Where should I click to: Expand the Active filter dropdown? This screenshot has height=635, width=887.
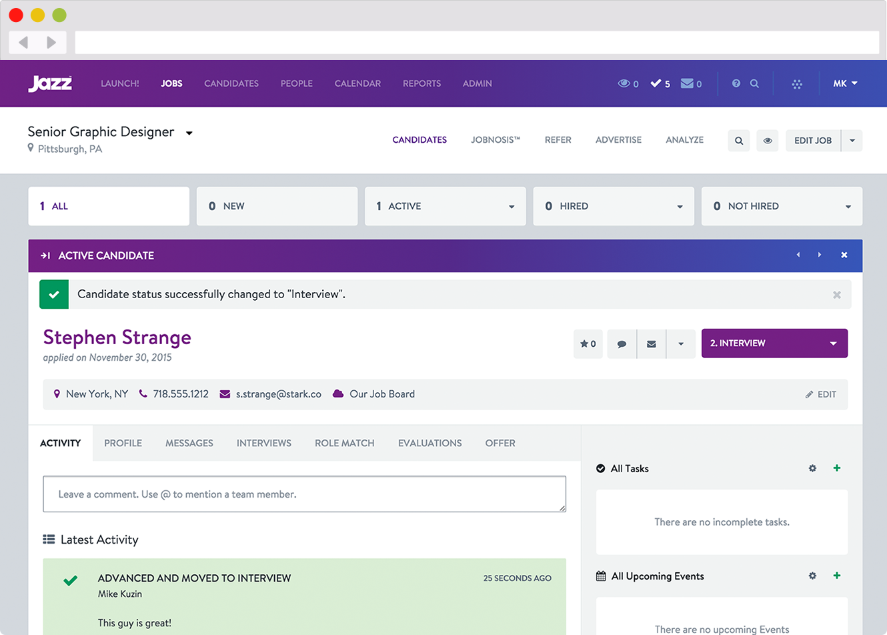pos(512,207)
